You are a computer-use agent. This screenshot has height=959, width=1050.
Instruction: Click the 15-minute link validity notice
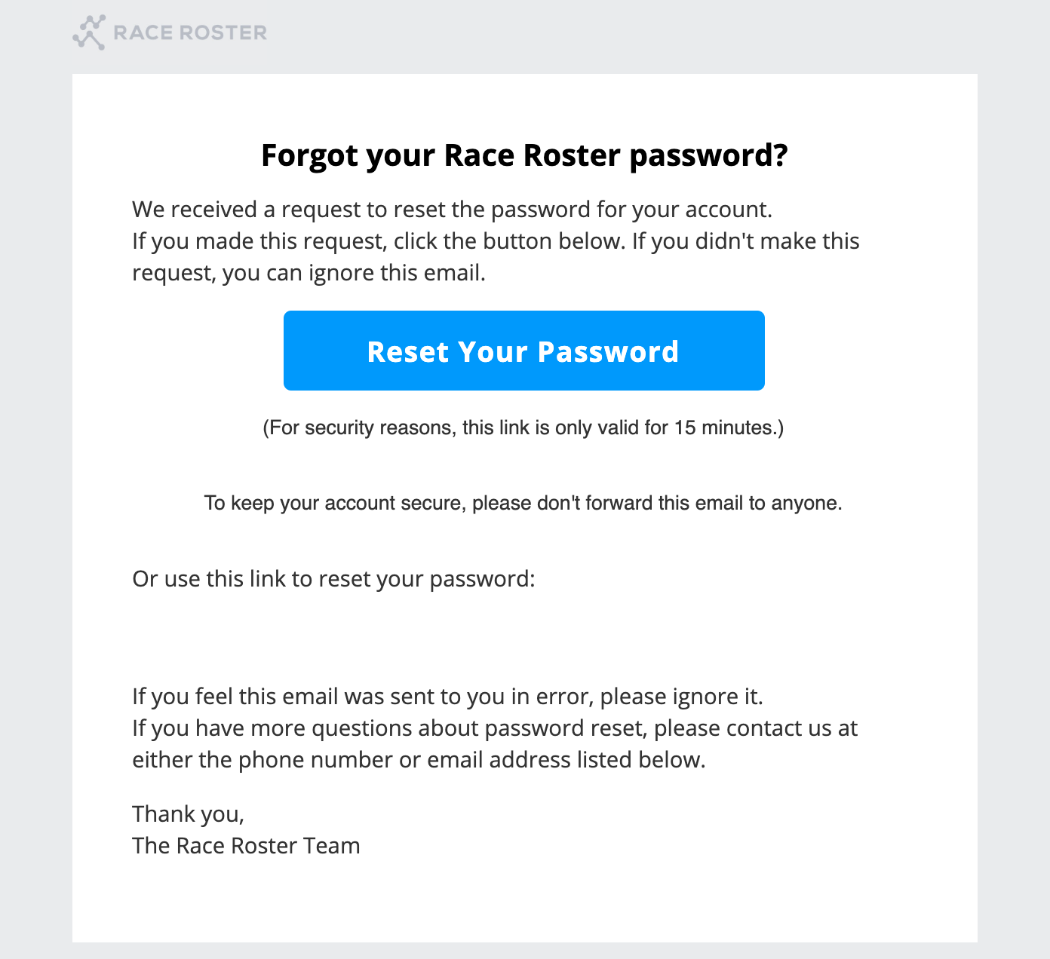523,428
